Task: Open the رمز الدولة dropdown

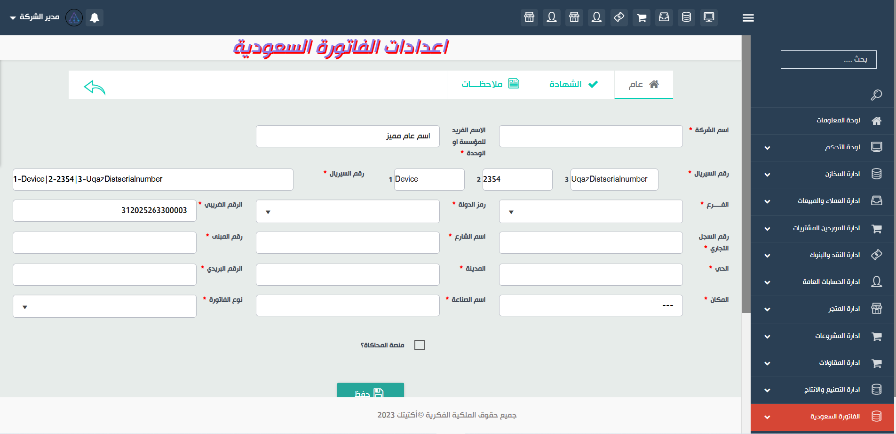Action: point(348,211)
